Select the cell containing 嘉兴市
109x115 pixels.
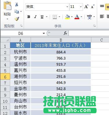(x=20, y=70)
